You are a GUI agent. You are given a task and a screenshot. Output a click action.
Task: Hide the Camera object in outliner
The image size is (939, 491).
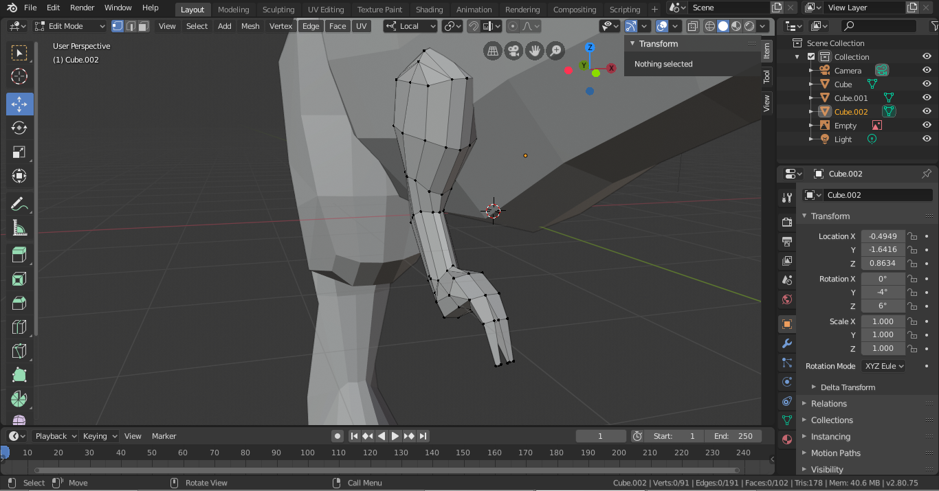927,70
